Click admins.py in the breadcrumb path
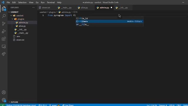 tap(66, 12)
